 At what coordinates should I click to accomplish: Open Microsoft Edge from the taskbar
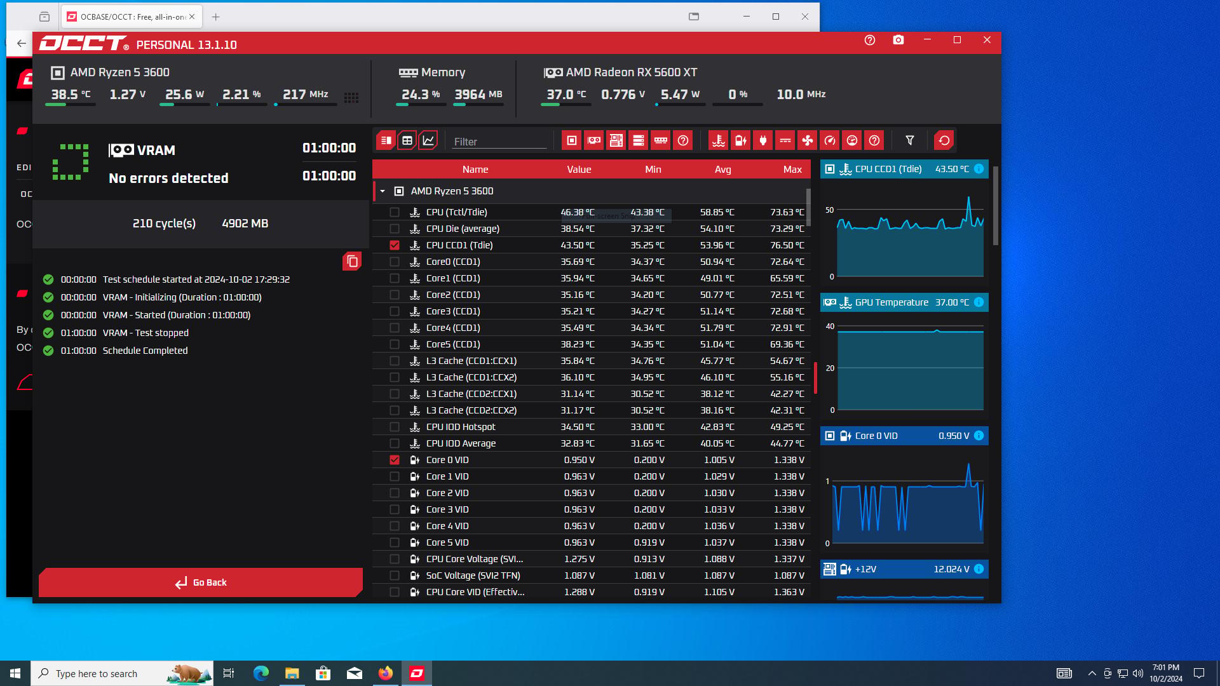(x=261, y=673)
